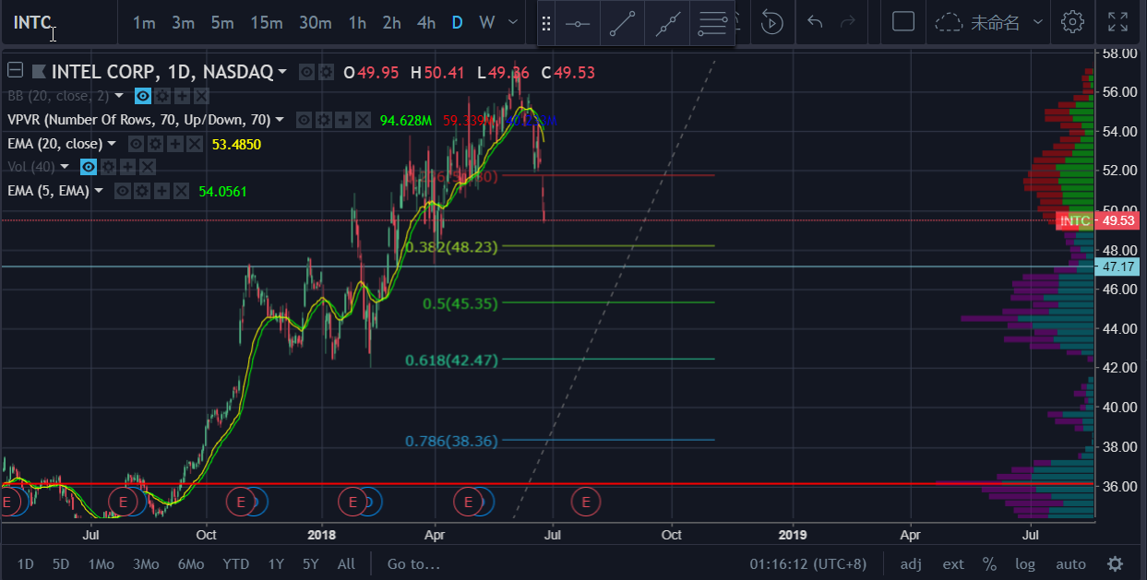This screenshot has width=1147, height=580.
Task: Hide the EMA (5, EMA) indicator
Action: point(123,191)
